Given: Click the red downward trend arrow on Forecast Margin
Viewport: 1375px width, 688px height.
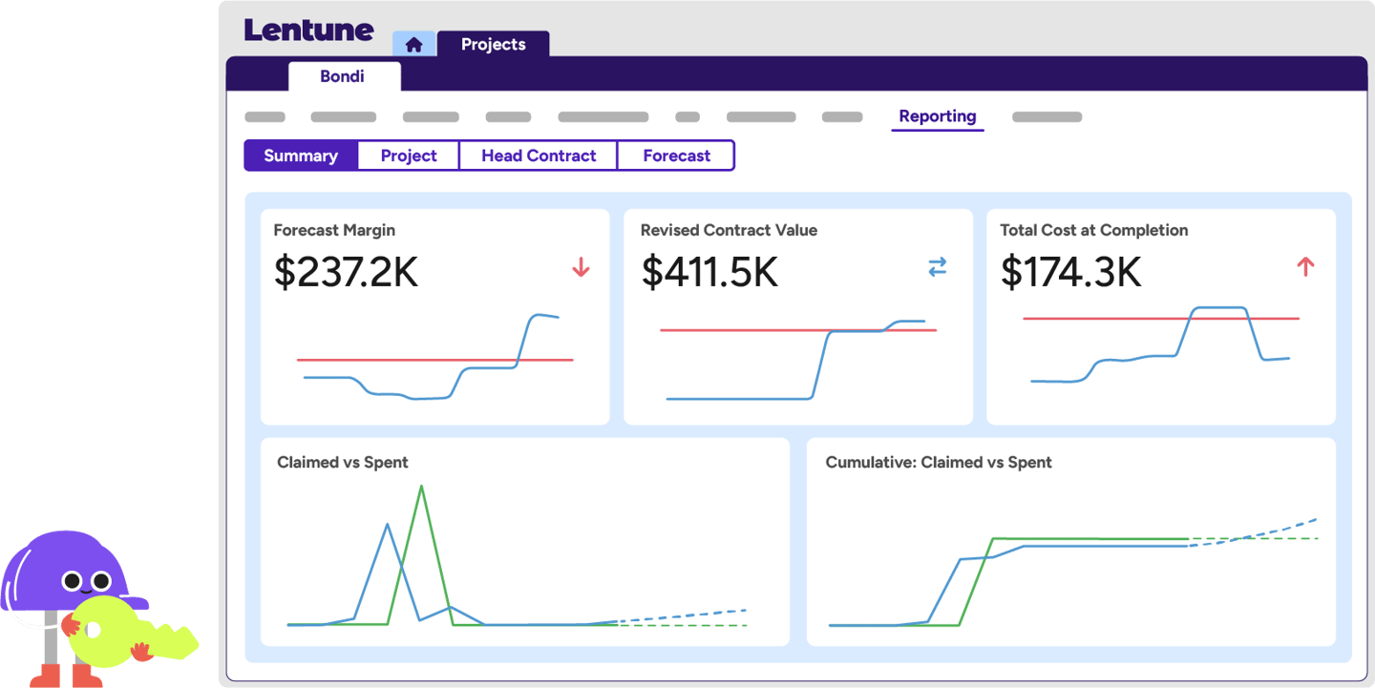Looking at the screenshot, I should pyautogui.click(x=581, y=268).
